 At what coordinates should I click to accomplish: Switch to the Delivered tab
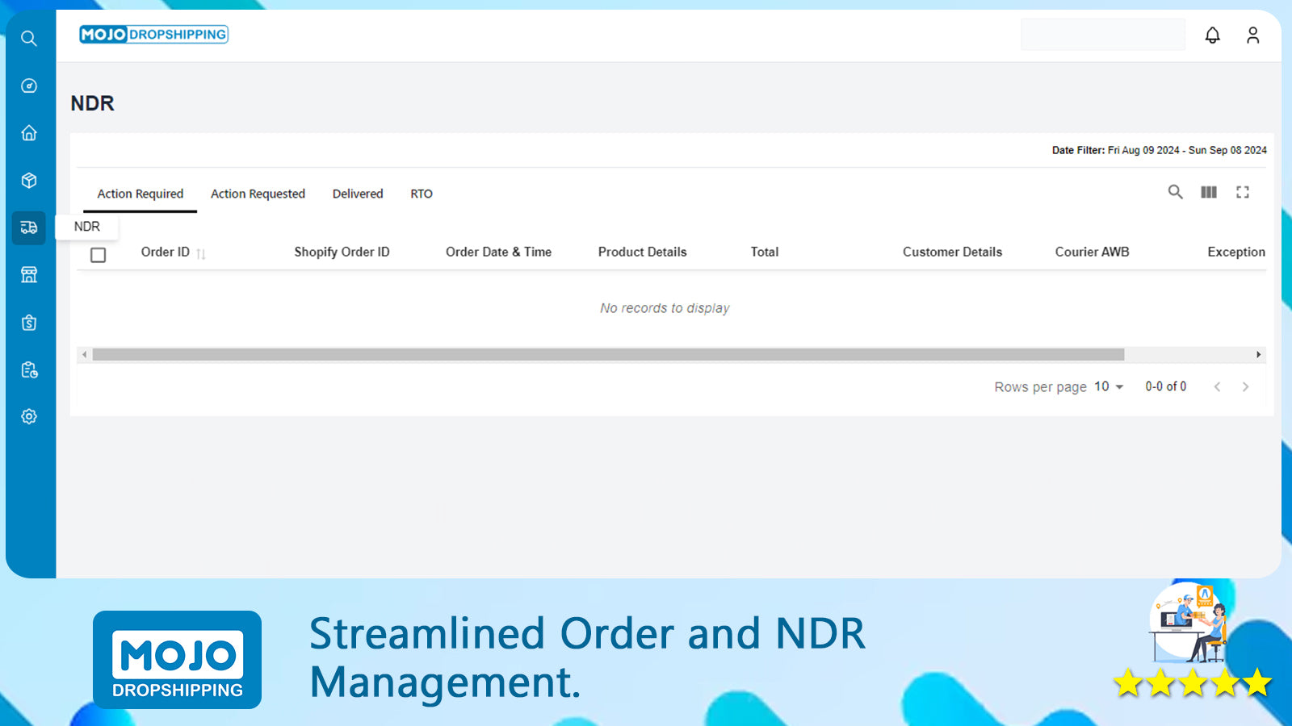tap(358, 194)
